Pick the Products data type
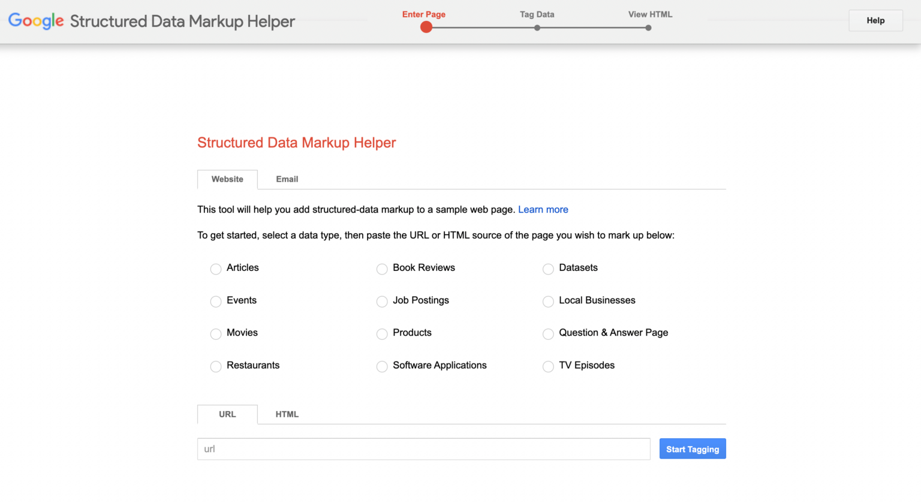The width and height of the screenshot is (921, 503). click(382, 334)
